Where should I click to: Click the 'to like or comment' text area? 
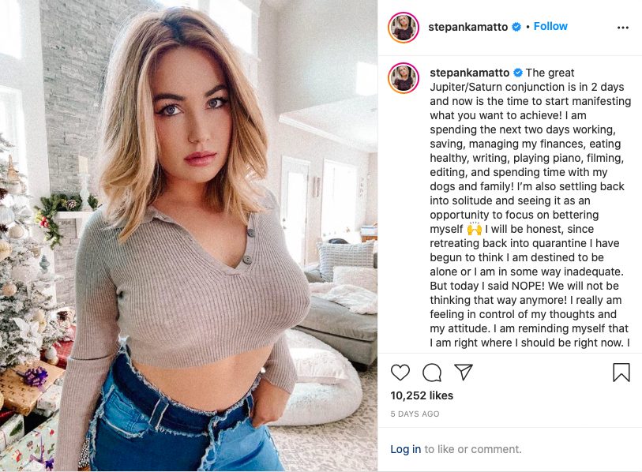tap(473, 449)
